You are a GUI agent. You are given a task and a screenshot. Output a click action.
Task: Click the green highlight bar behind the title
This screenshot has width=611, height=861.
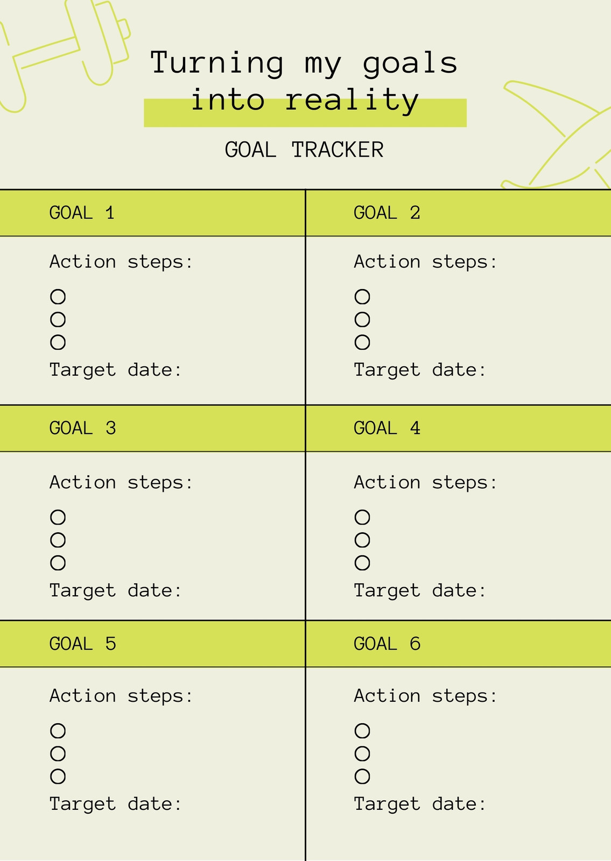[305, 113]
